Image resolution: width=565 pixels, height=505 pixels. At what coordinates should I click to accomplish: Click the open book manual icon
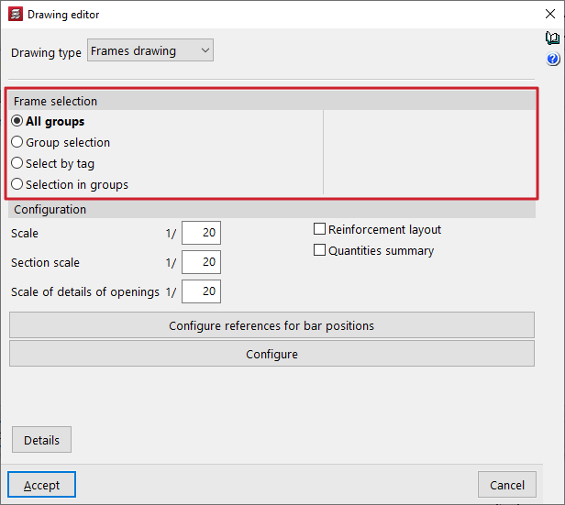tap(552, 38)
